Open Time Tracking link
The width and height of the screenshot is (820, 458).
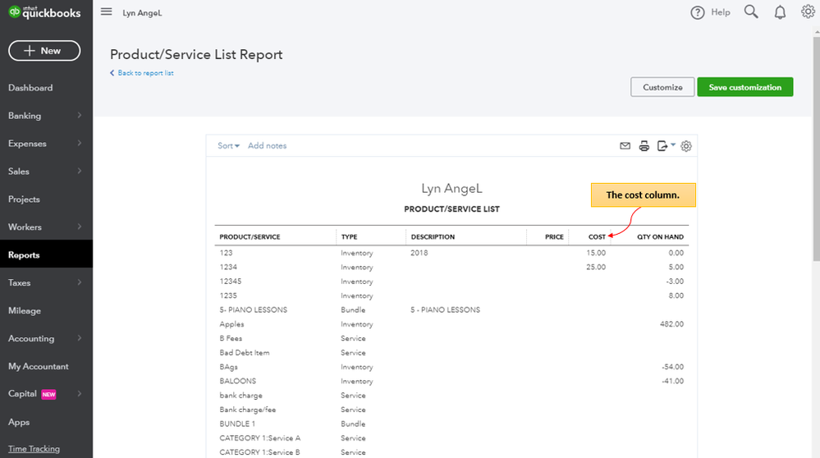(x=34, y=449)
